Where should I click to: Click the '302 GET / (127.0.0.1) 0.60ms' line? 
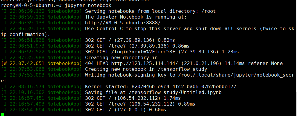pyautogui.click(x=126, y=110)
